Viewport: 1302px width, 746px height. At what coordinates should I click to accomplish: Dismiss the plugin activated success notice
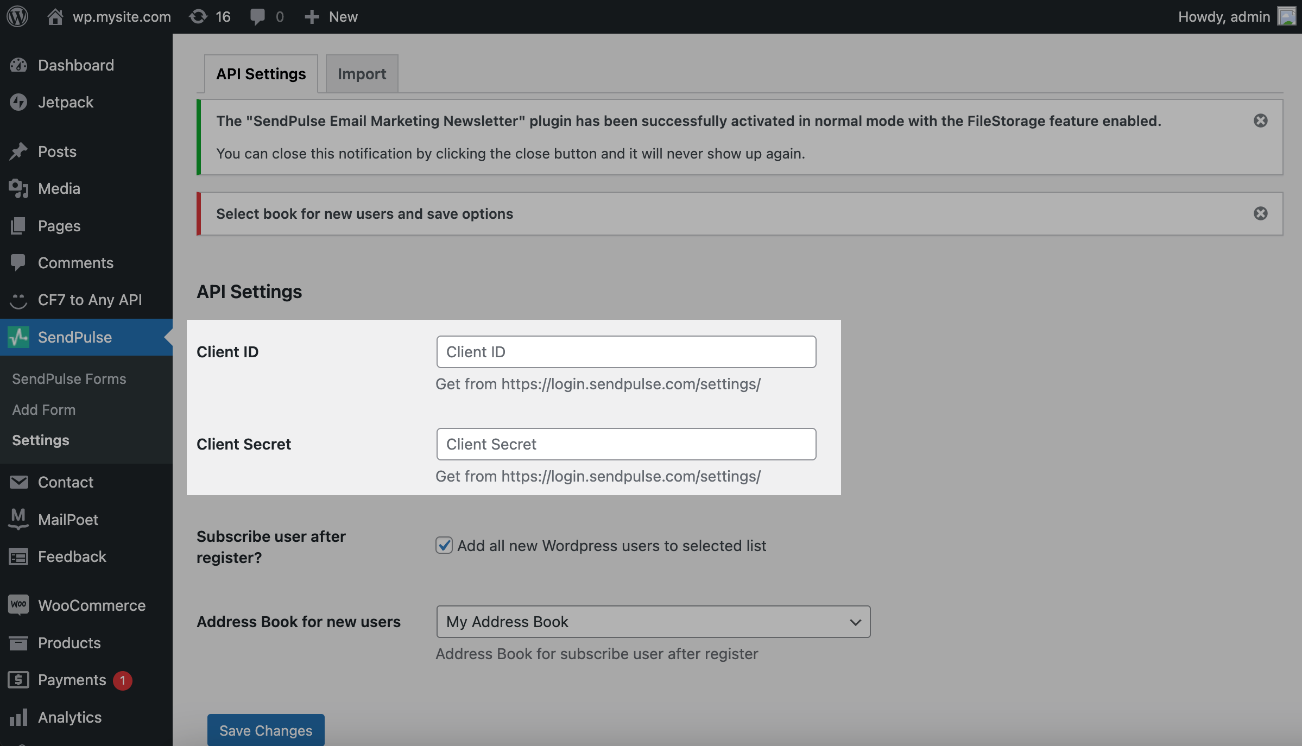click(1260, 121)
